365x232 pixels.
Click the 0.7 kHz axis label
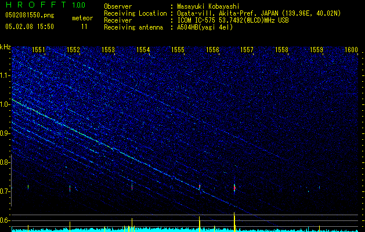tap(5, 191)
